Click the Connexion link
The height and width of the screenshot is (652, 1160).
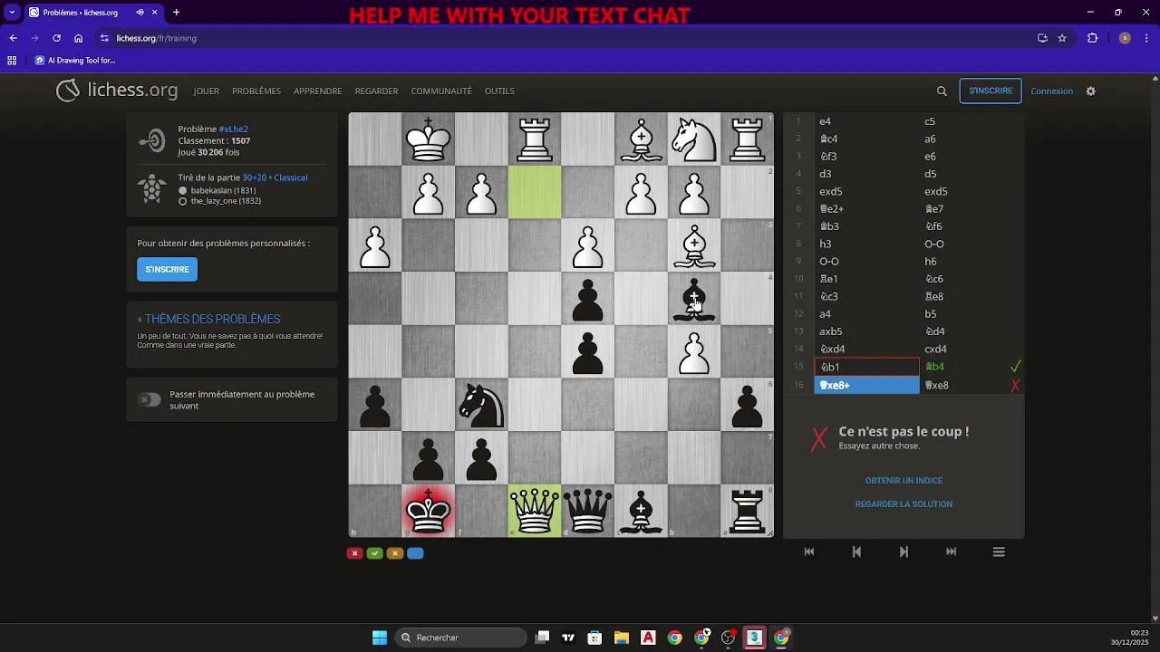pos(1051,91)
